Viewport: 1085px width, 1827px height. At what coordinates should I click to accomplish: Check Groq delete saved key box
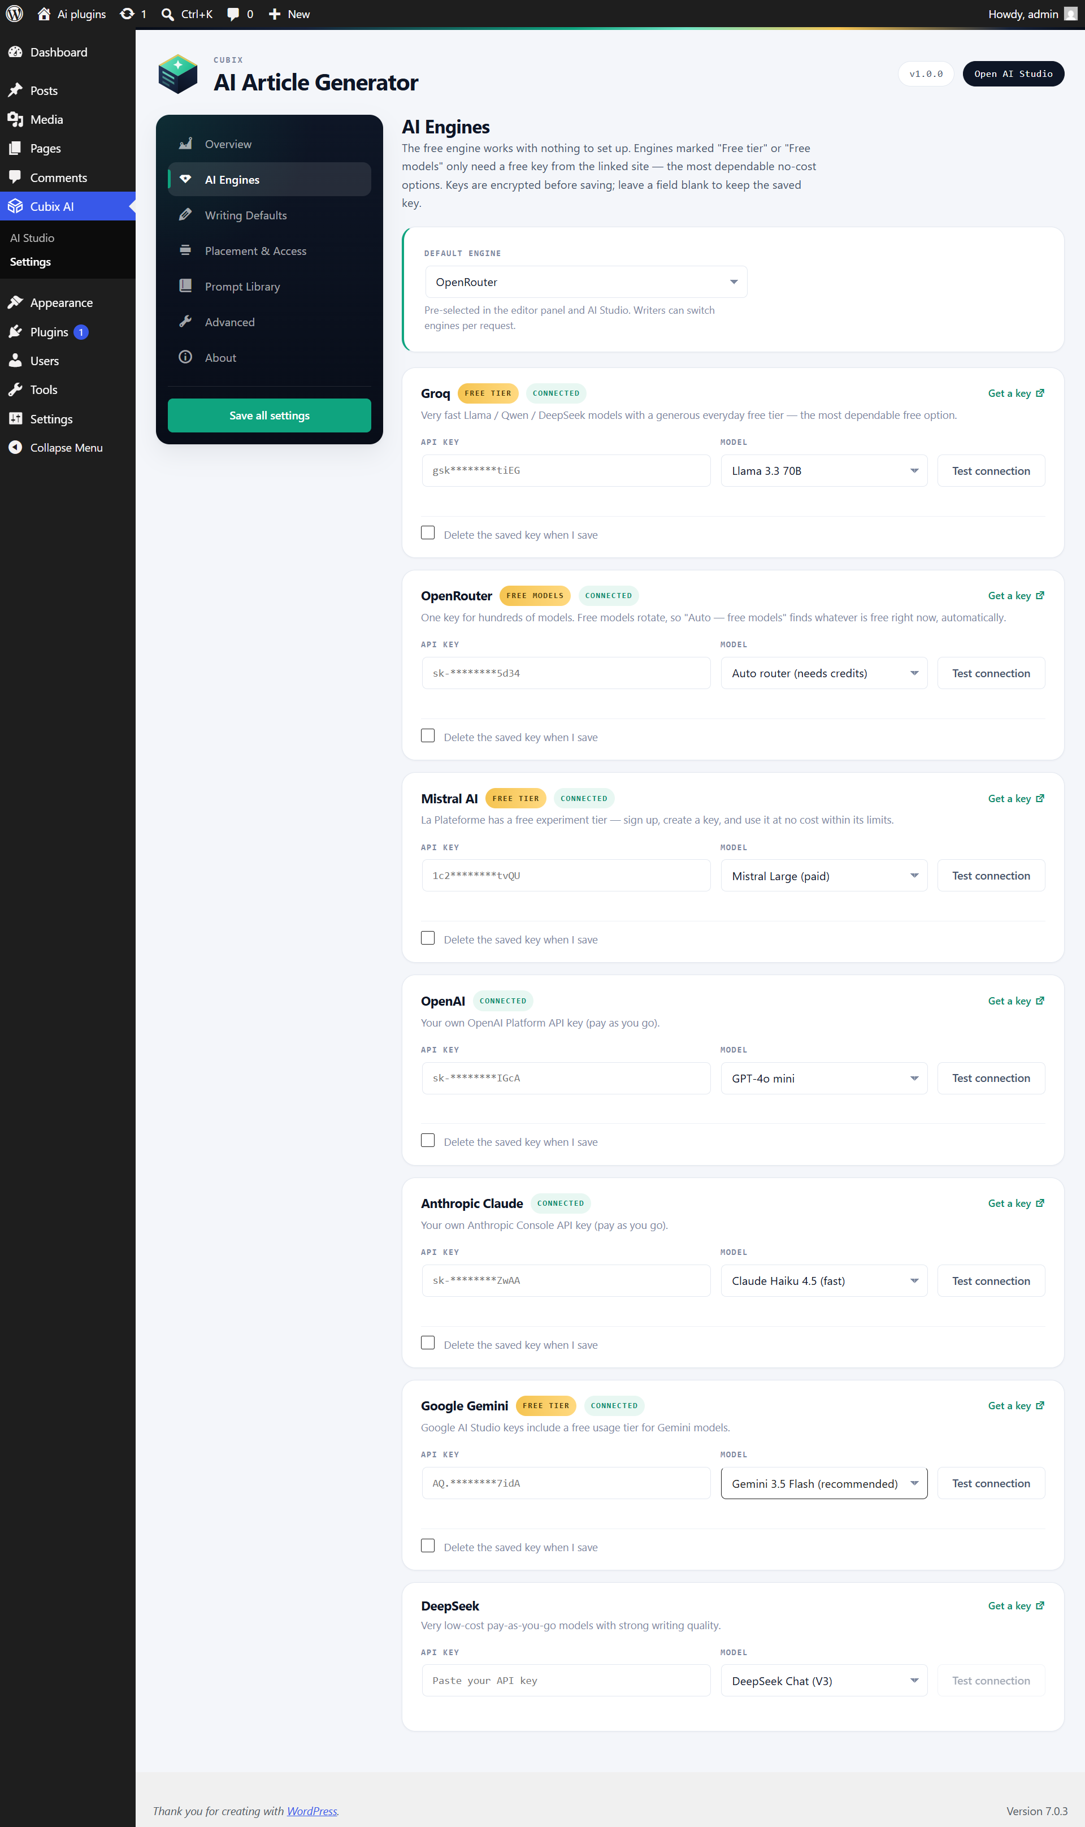428,533
